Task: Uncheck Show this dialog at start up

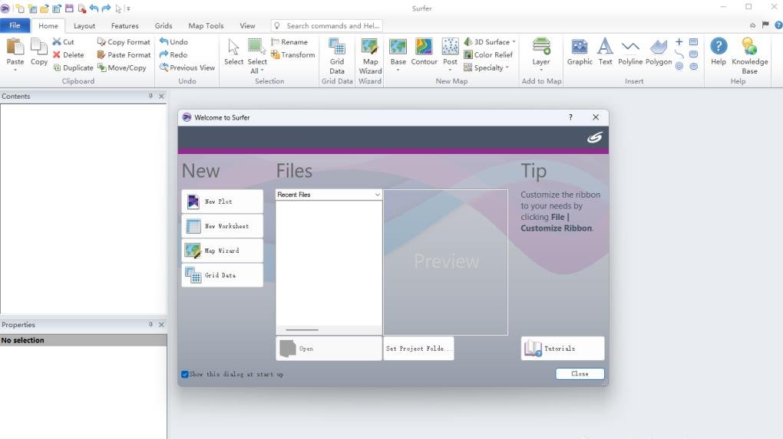Action: point(185,374)
